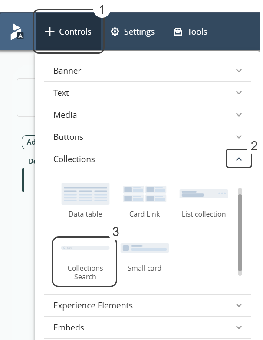The image size is (263, 340).
Task: Click the app logo icon
Action: [17, 32]
